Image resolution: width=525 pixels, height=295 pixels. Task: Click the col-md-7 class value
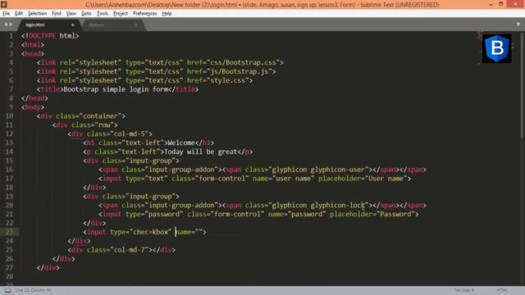coord(130,250)
